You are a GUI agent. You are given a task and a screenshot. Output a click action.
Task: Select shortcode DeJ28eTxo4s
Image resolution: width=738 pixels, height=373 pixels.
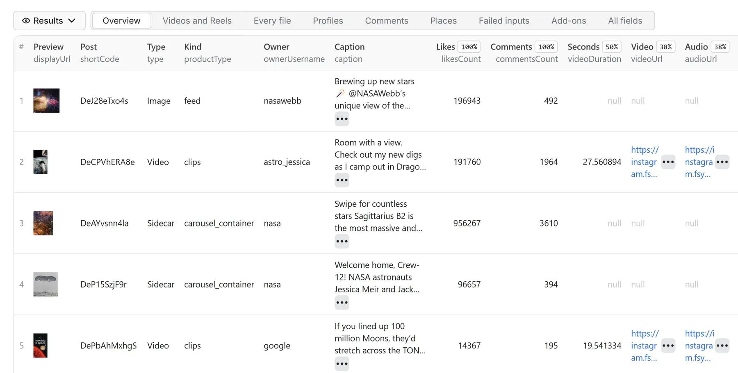104,101
